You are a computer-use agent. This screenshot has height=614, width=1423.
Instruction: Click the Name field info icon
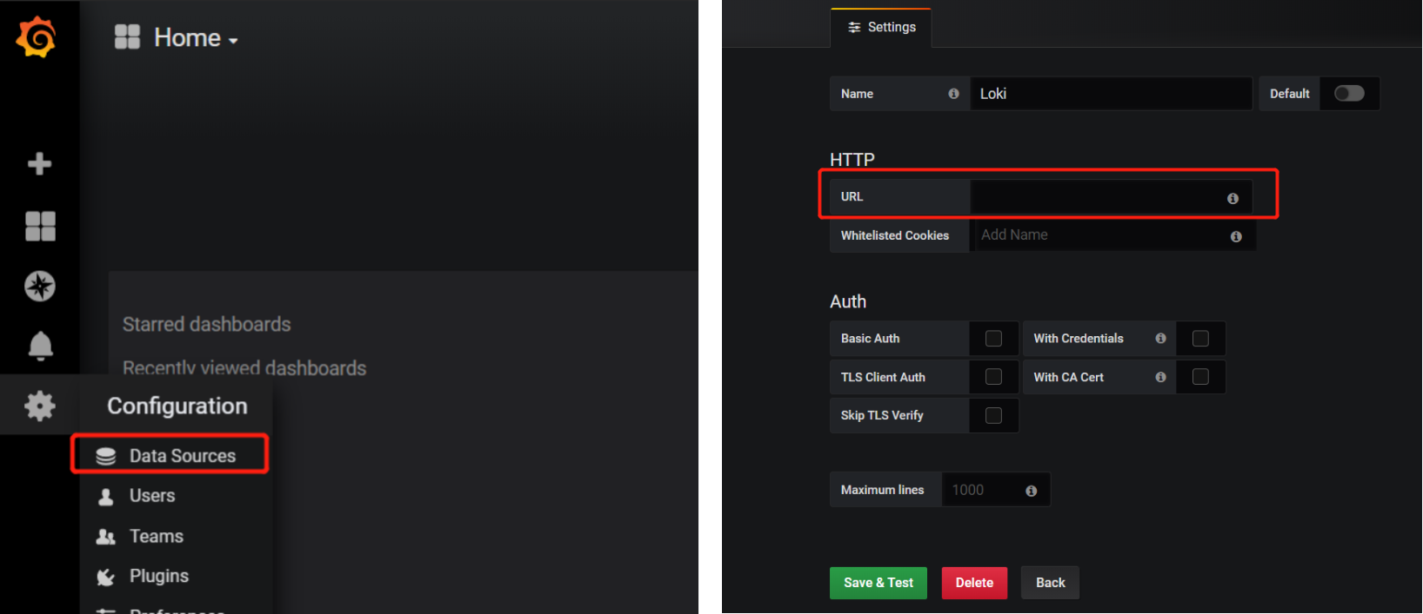click(x=953, y=94)
